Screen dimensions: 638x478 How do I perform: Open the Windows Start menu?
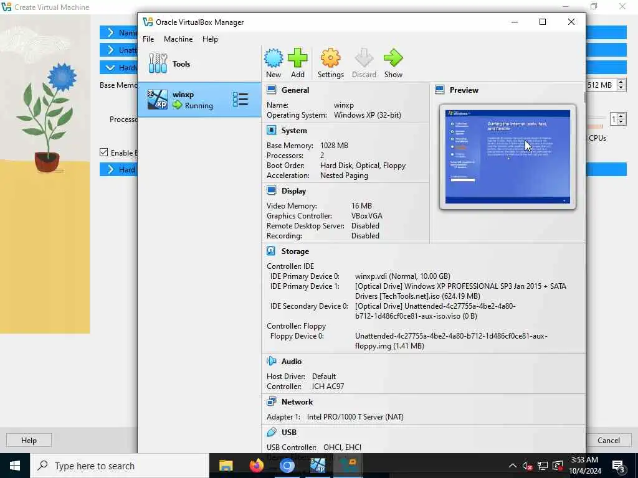pos(15,466)
